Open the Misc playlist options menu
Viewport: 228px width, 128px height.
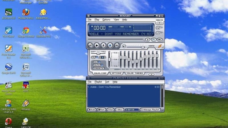pos(119,110)
